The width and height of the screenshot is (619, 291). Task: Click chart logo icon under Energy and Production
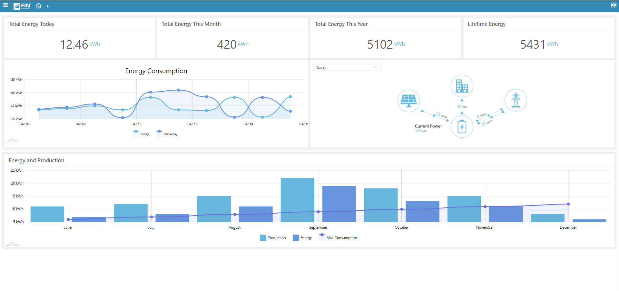(13, 244)
